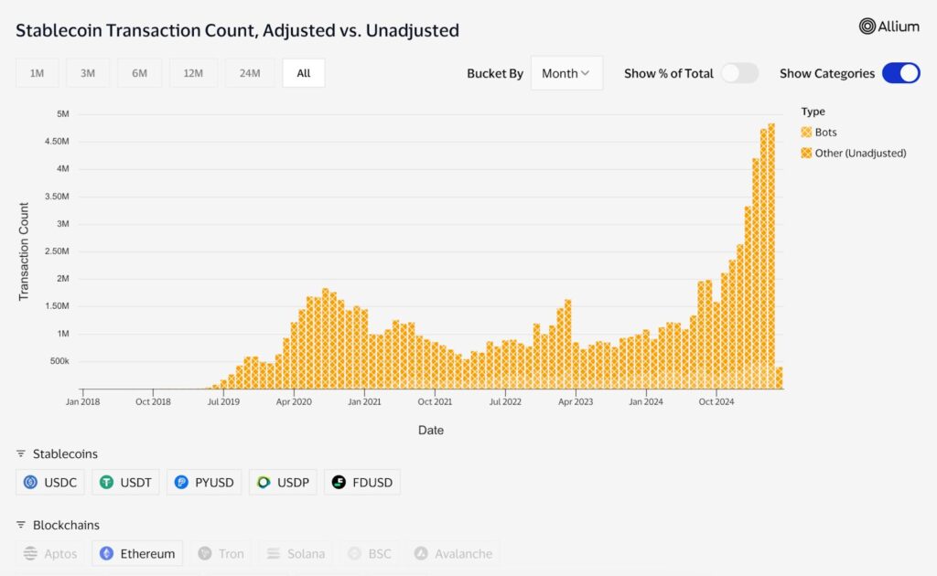Select the All time range tab
Image resolution: width=937 pixels, height=576 pixels.
[304, 73]
